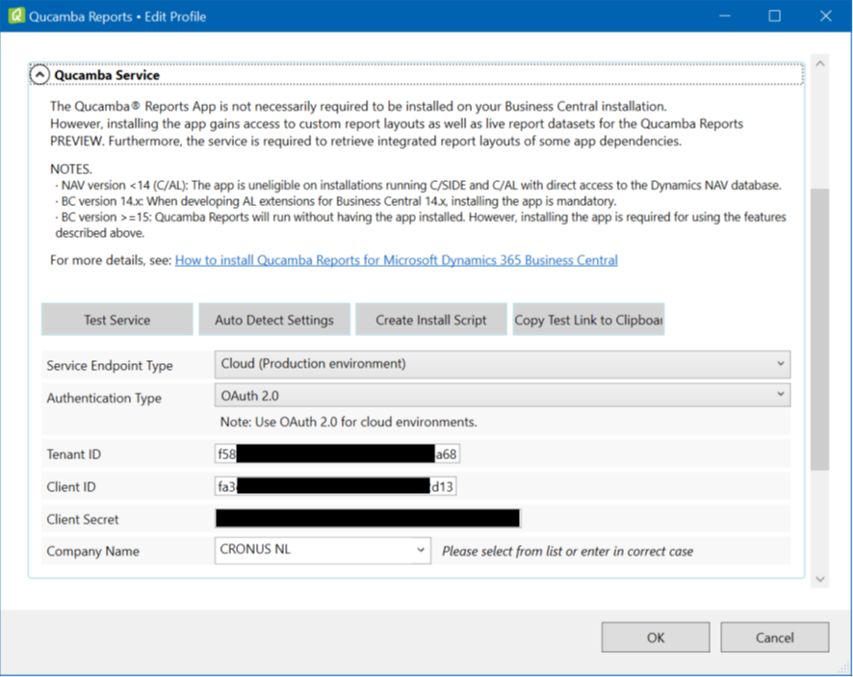The image size is (853, 677).
Task: Open the How to install Qucamba Reports link
Action: pos(396,260)
